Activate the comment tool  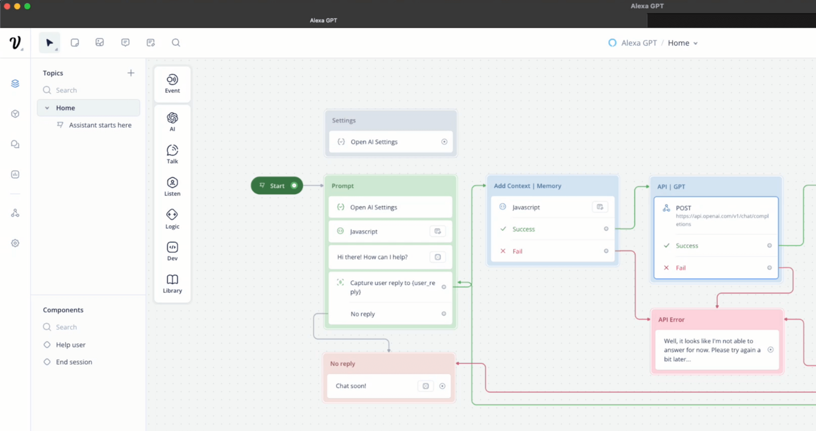(125, 43)
